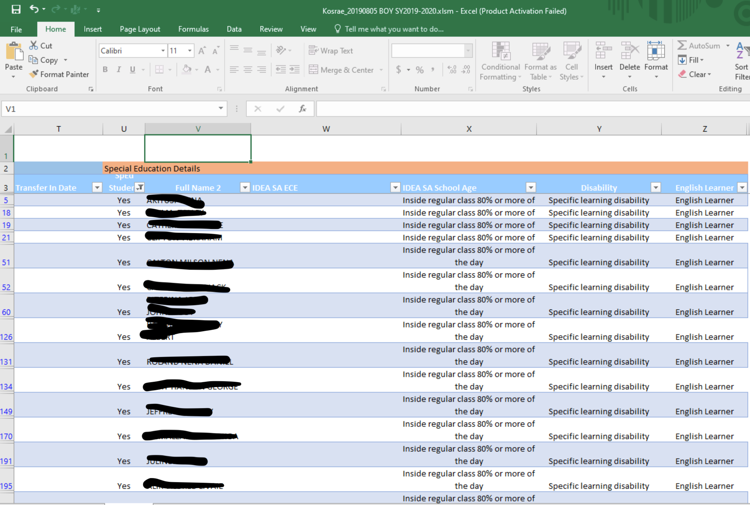Click the Insert Function fx icon
This screenshot has width=750, height=505.
click(x=302, y=109)
